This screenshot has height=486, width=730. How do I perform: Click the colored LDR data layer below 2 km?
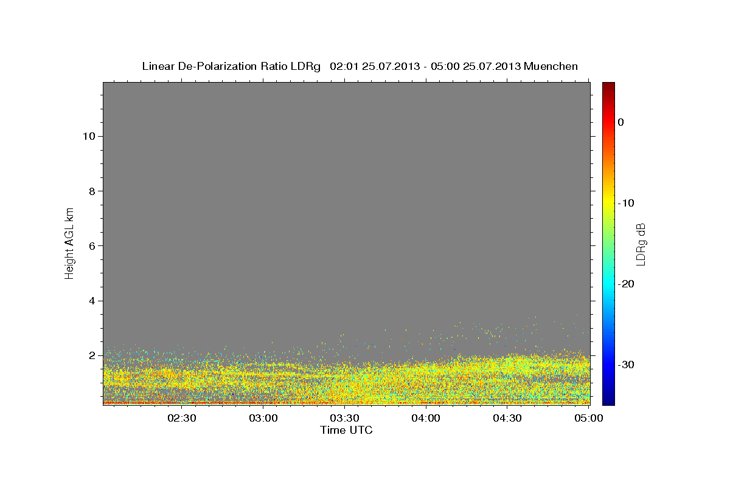[x=347, y=380]
